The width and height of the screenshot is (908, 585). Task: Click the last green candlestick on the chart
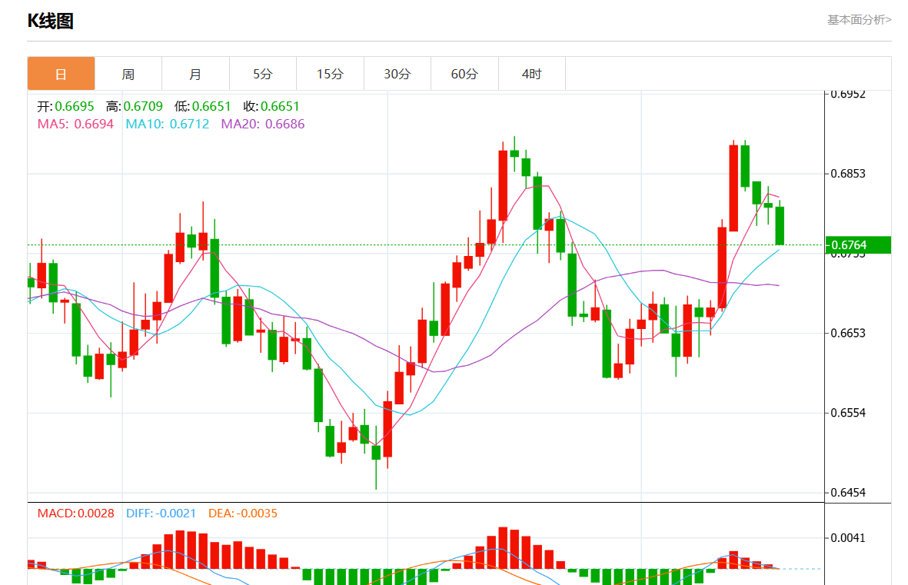click(780, 226)
